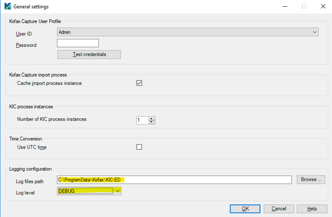Uncheck Cache import process instance checkbox
The image size is (332, 217).
[x=139, y=83]
